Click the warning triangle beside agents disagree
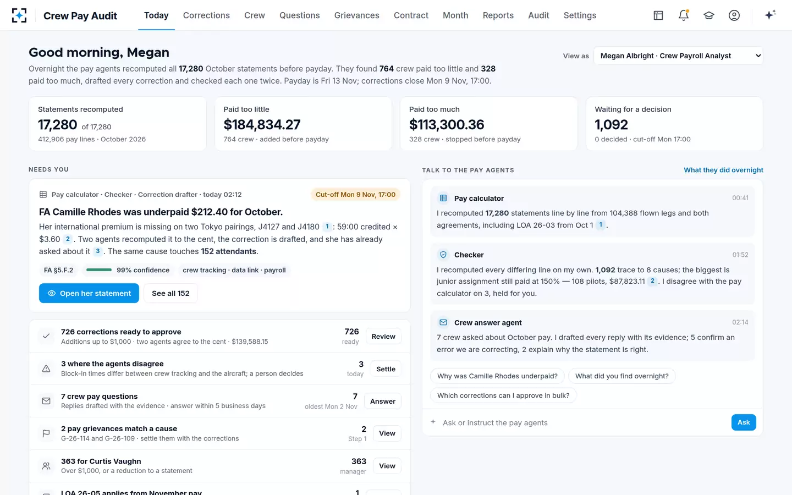Viewport: 792px width, 495px height. [x=46, y=369]
